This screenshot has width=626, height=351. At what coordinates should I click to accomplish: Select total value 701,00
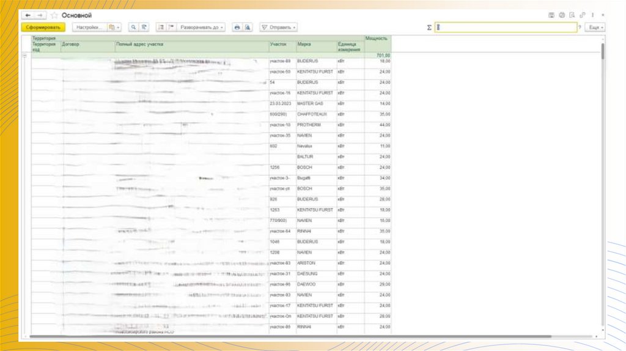pos(378,56)
